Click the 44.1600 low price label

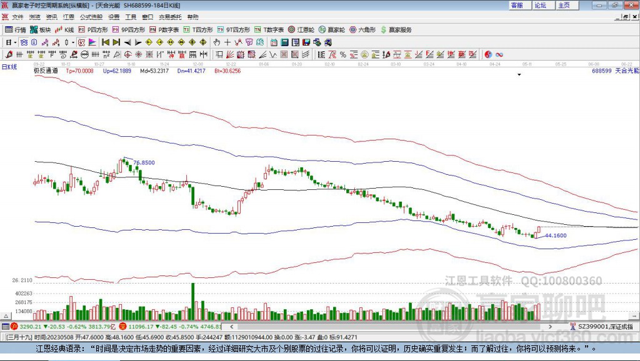click(556, 235)
